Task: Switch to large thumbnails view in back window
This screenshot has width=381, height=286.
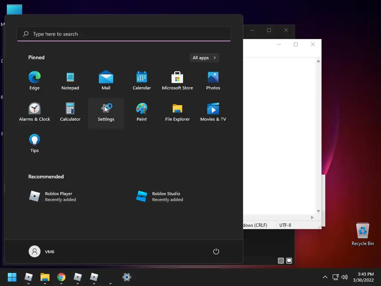Action: point(289,261)
